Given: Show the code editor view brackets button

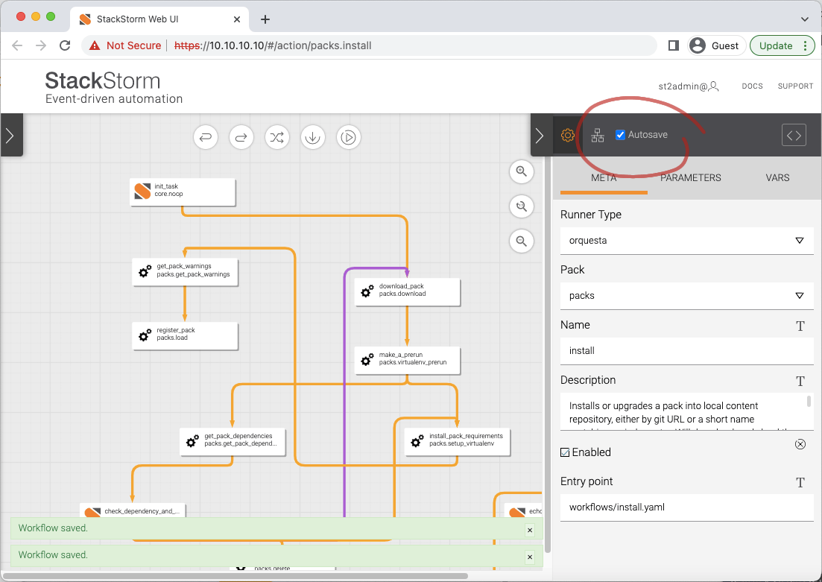Looking at the screenshot, I should [x=794, y=136].
